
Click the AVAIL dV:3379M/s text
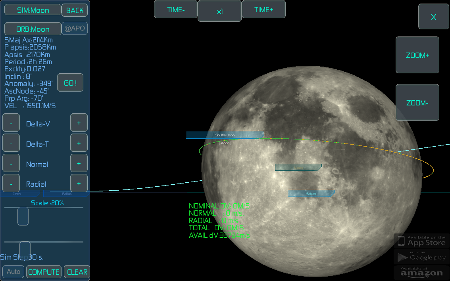click(219, 235)
